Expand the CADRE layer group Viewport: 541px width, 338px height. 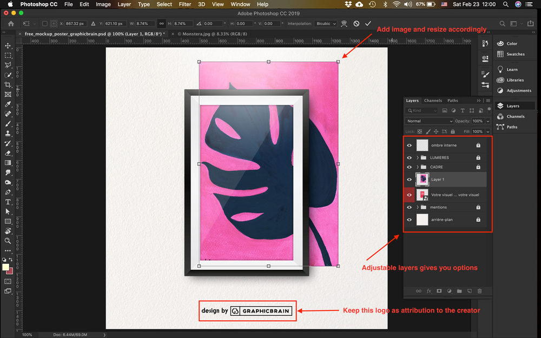click(418, 167)
